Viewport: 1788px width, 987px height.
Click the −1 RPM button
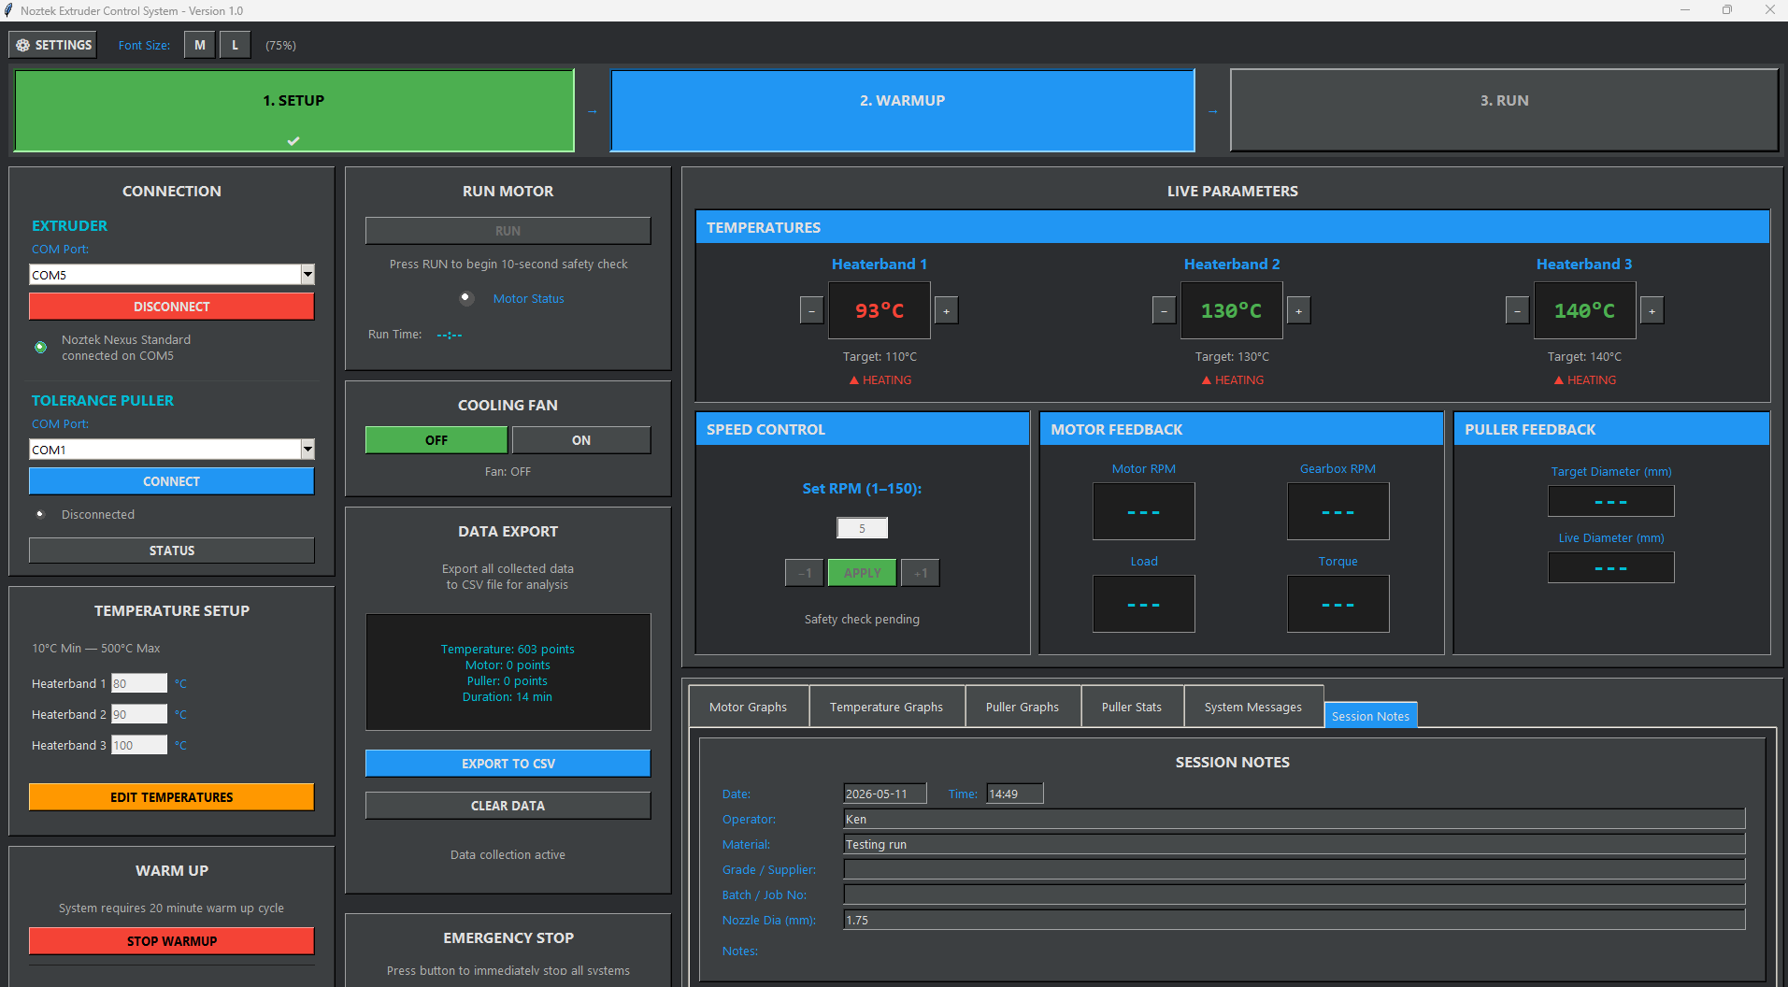(x=805, y=573)
